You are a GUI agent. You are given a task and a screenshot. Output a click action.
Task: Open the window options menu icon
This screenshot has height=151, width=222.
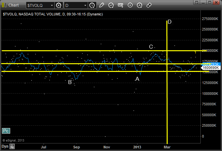[197, 2]
